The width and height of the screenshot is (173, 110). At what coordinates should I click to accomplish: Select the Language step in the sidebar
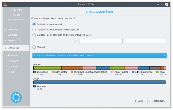[13, 29]
